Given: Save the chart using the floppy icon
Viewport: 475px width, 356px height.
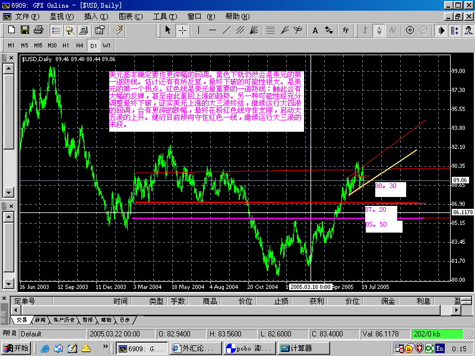Looking at the screenshot, I should [x=25, y=30].
